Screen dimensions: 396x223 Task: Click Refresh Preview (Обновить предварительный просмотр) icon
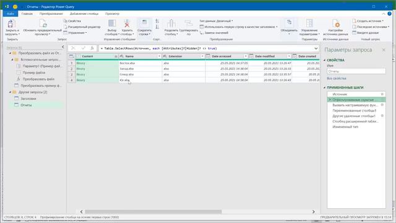coord(43,24)
